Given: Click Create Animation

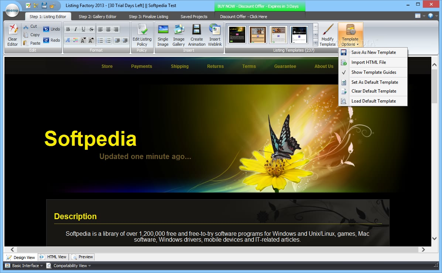Looking at the screenshot, I should coord(197,35).
